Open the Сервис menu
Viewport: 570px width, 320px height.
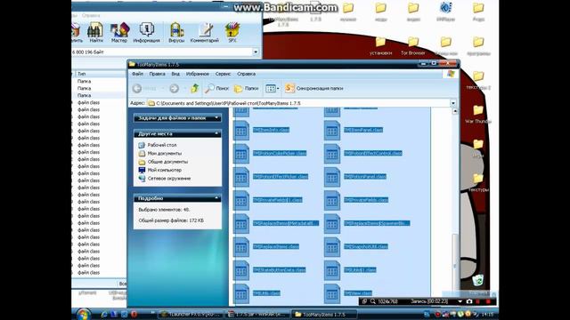[223, 74]
